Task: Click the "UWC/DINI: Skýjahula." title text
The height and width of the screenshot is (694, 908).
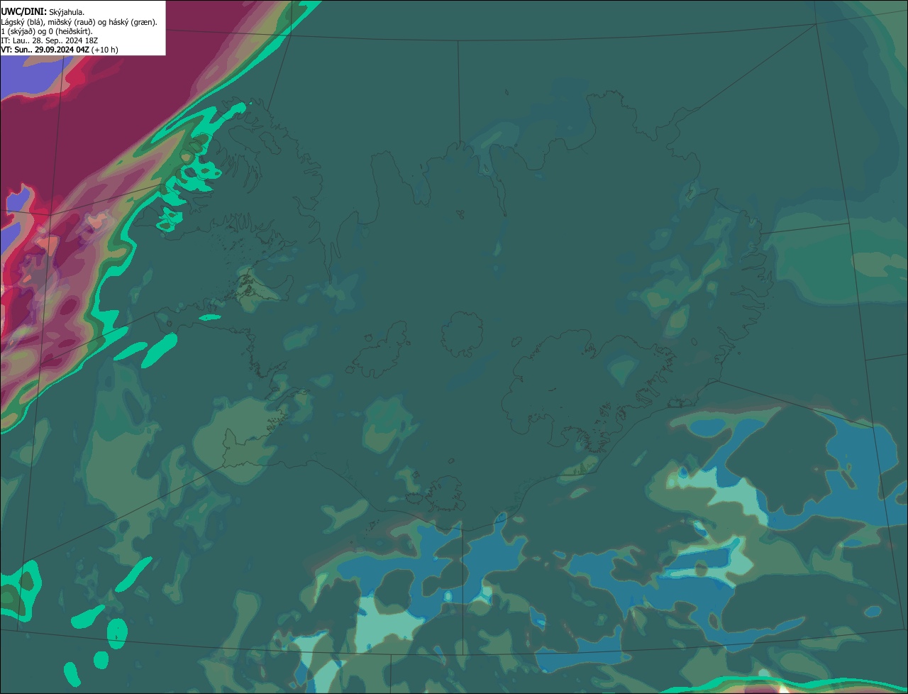Action: pos(43,12)
